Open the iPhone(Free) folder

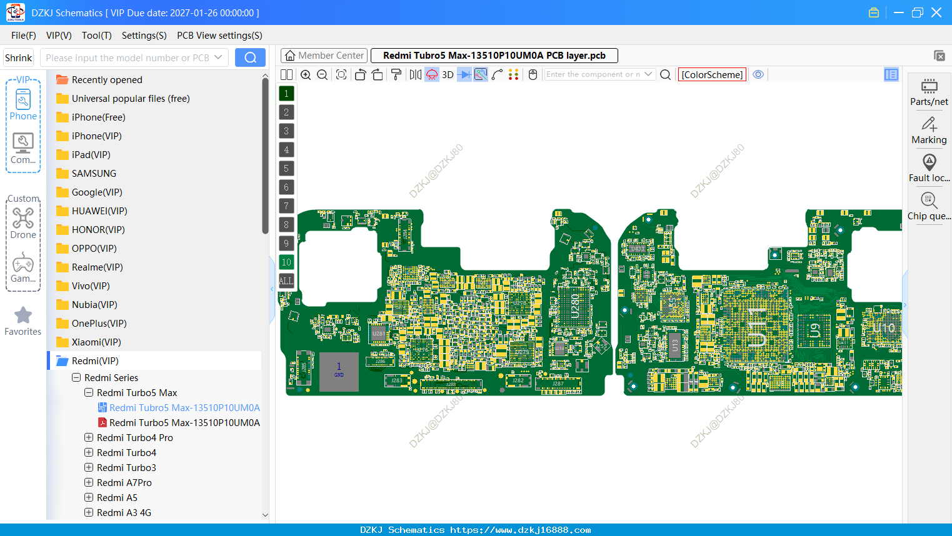click(91, 117)
